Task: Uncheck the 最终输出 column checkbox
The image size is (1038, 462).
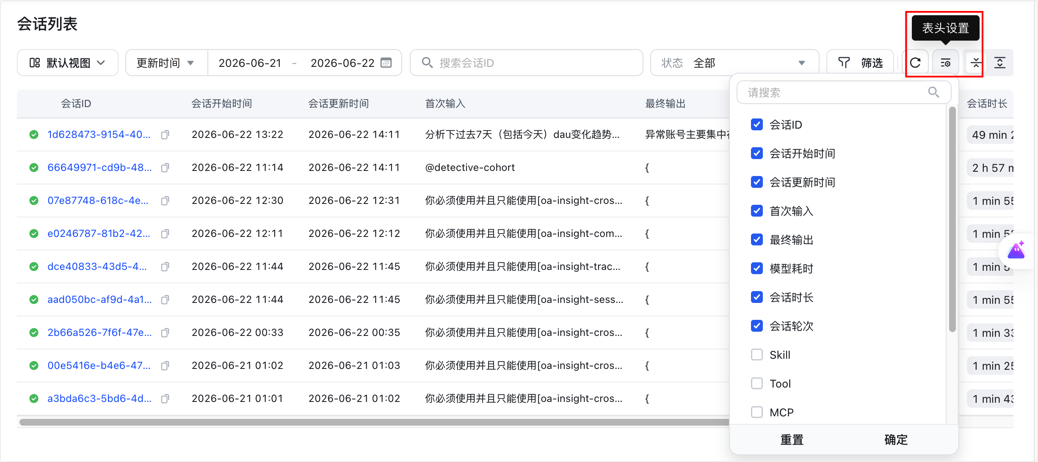Action: pyautogui.click(x=757, y=239)
